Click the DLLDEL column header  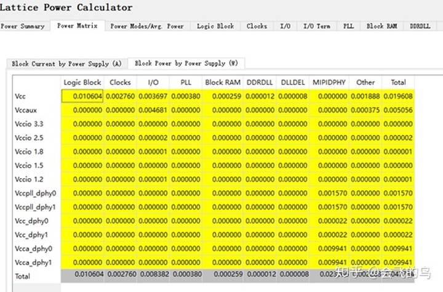[x=293, y=83]
